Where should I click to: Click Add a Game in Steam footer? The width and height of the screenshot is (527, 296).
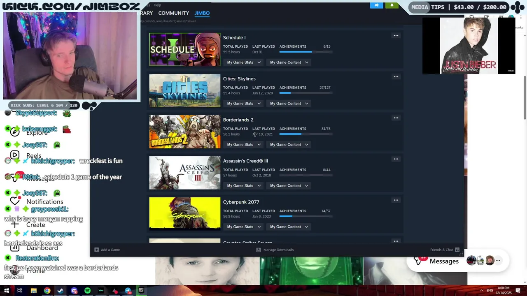point(110,250)
